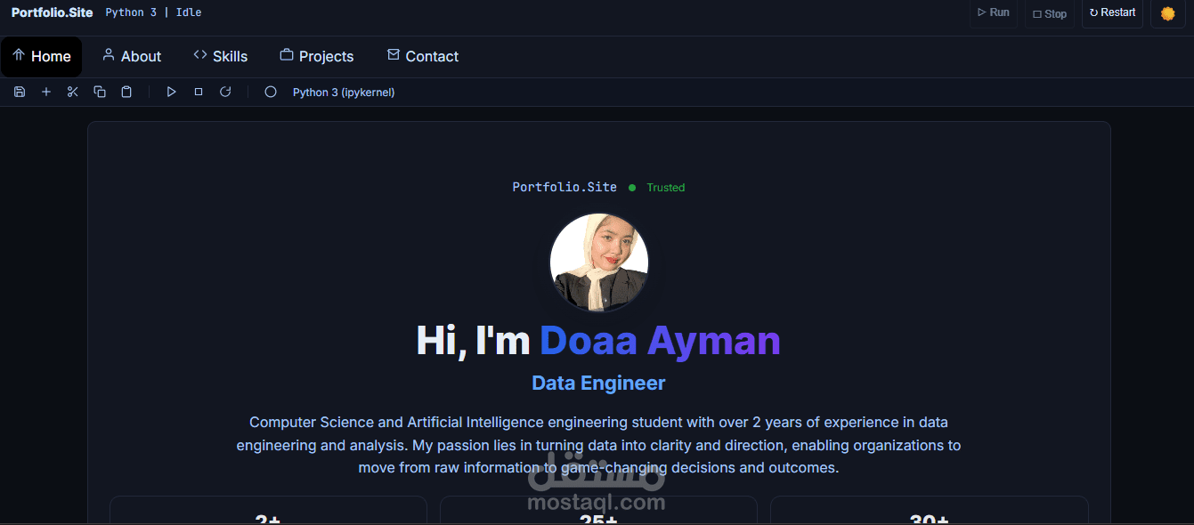Insert a new cell with the plus icon
Viewport: 1194px width, 525px height.
[45, 91]
